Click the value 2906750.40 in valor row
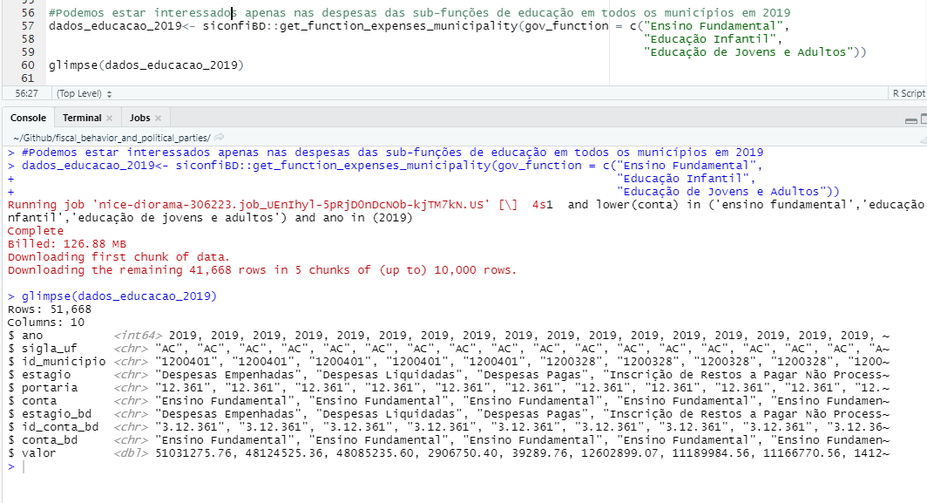 (463, 452)
